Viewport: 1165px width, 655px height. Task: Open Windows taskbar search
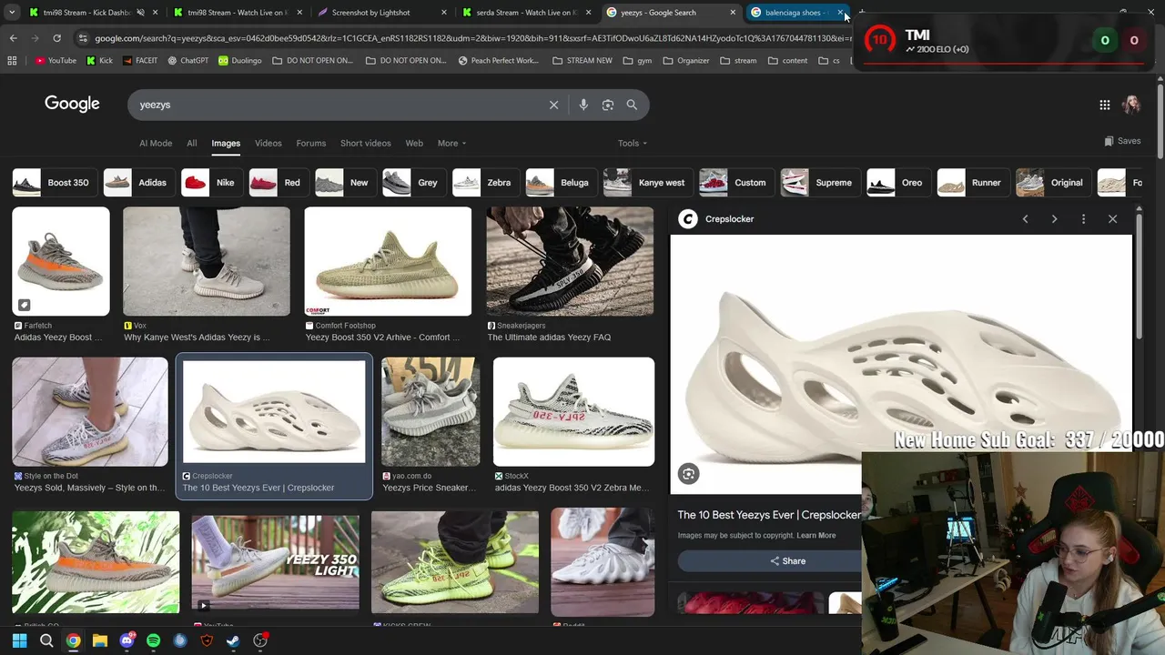pyautogui.click(x=46, y=640)
